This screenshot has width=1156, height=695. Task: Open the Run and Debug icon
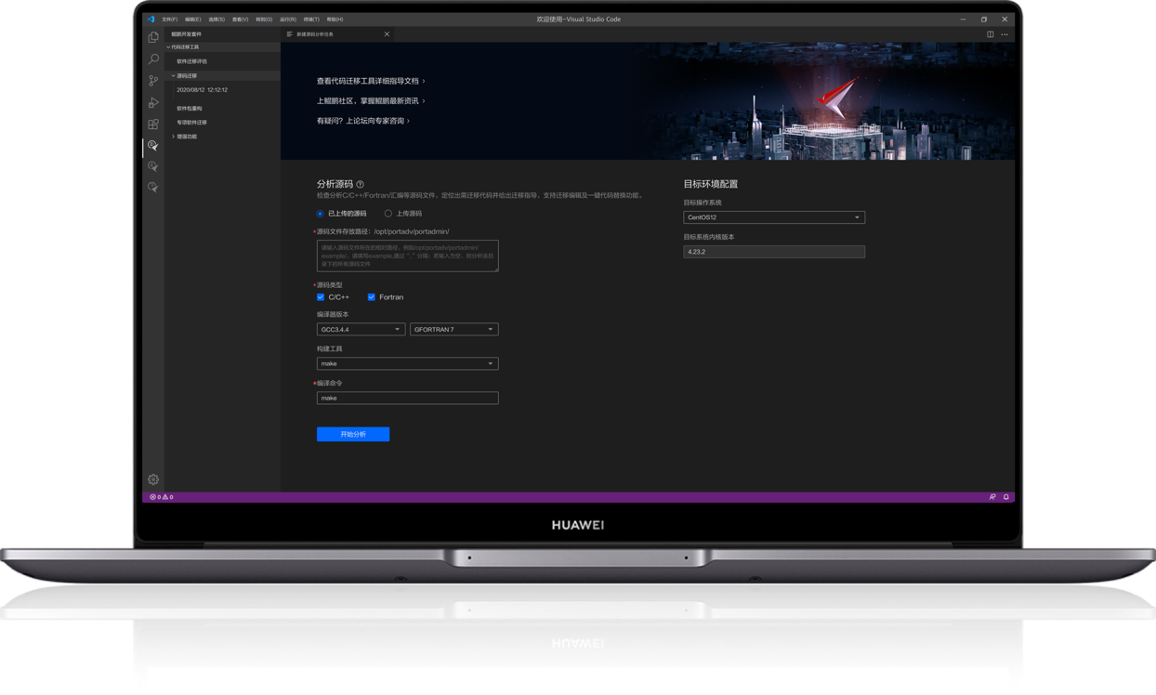coord(153,102)
